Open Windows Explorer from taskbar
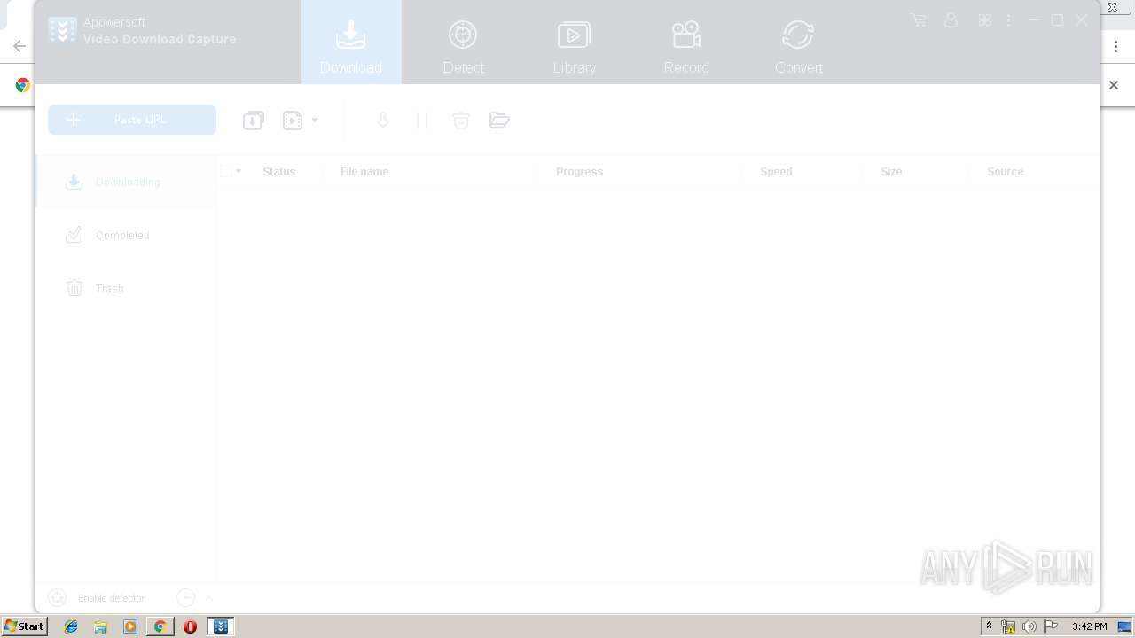 coord(100,626)
